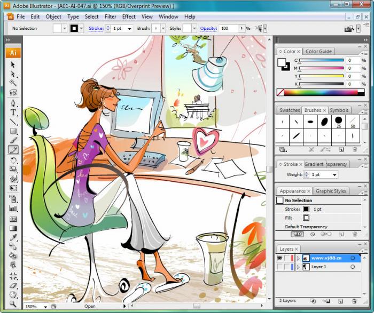Select the Type tool in the toolbox

coord(13,113)
